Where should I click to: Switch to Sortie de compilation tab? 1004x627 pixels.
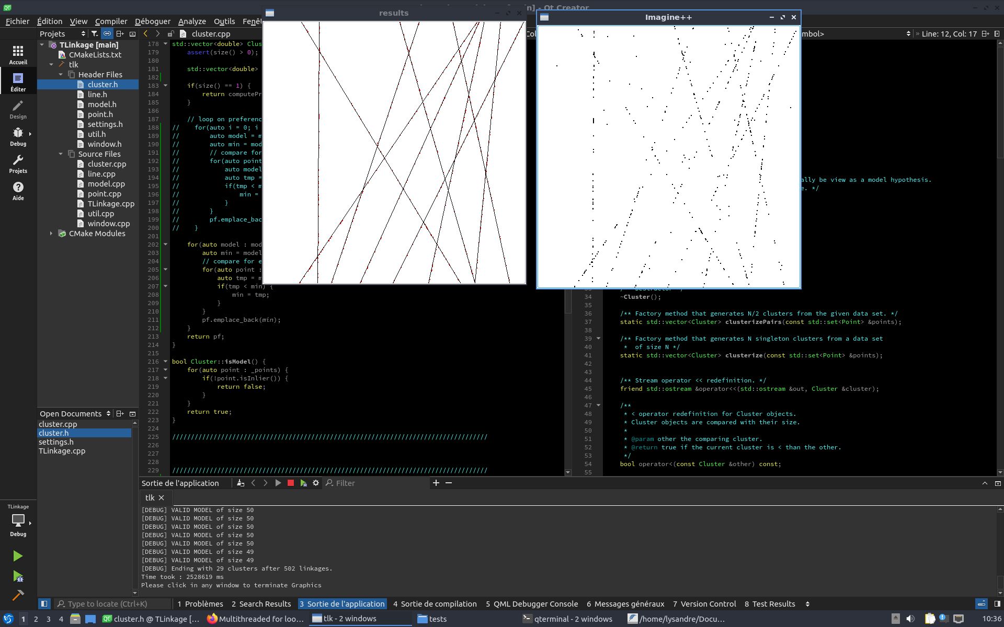coord(435,604)
